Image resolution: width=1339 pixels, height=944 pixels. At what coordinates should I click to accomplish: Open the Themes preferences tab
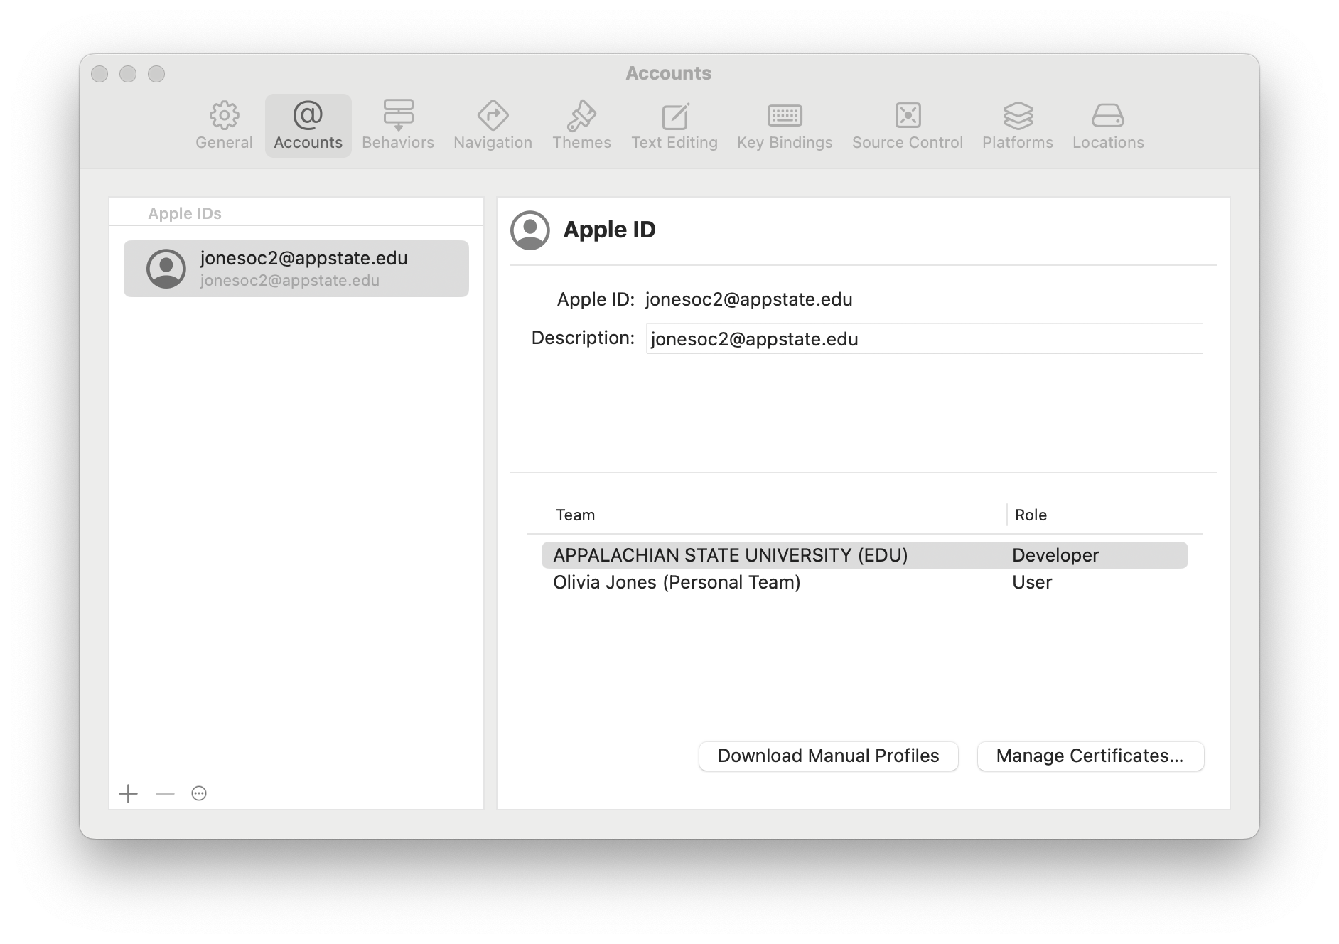[581, 125]
